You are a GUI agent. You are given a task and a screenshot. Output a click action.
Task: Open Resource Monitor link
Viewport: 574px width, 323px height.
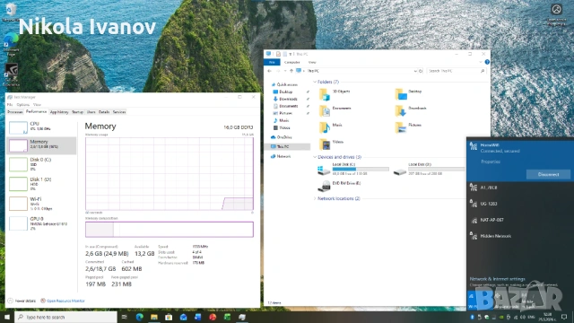coord(63,301)
